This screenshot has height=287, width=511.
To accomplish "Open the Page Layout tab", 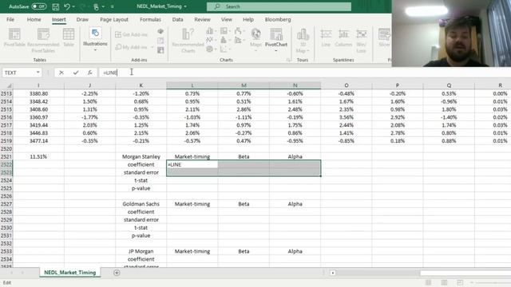I will 114,19.
